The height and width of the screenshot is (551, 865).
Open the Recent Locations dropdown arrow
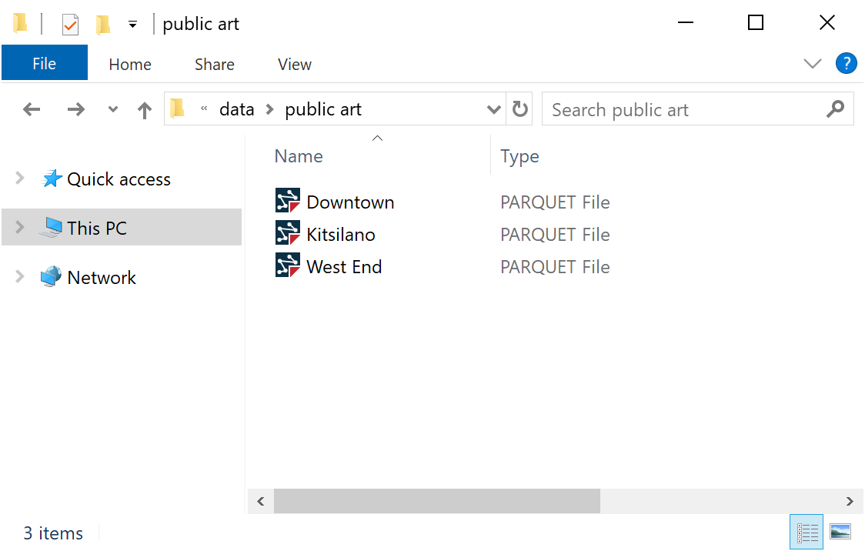112,109
